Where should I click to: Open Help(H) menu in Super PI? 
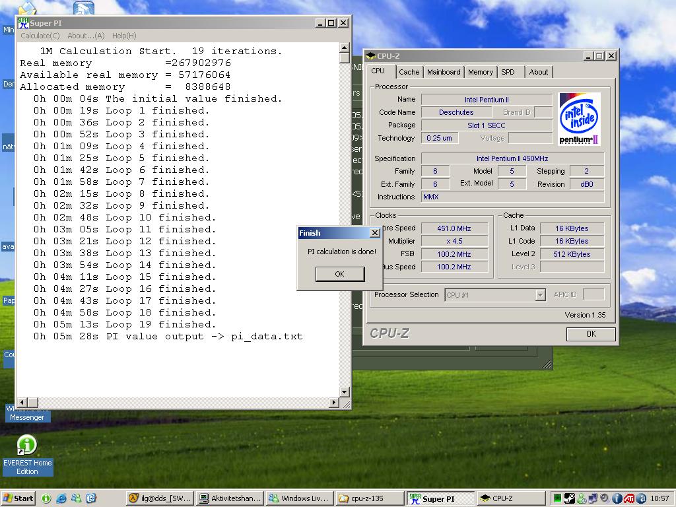point(124,36)
